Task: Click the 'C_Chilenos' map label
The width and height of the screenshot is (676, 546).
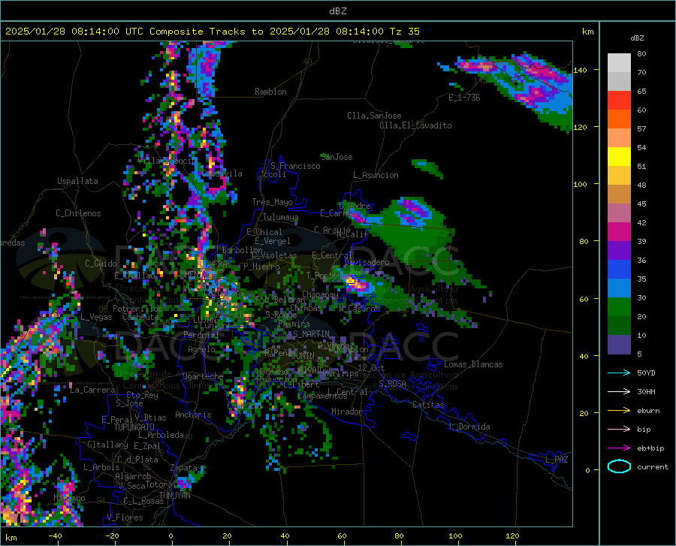Action: pyautogui.click(x=78, y=213)
